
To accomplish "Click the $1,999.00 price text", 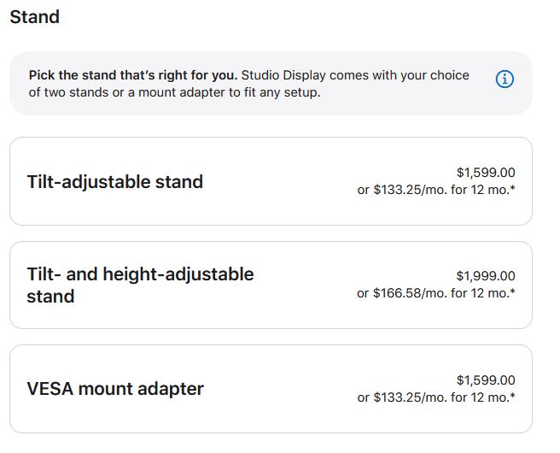I will (486, 276).
